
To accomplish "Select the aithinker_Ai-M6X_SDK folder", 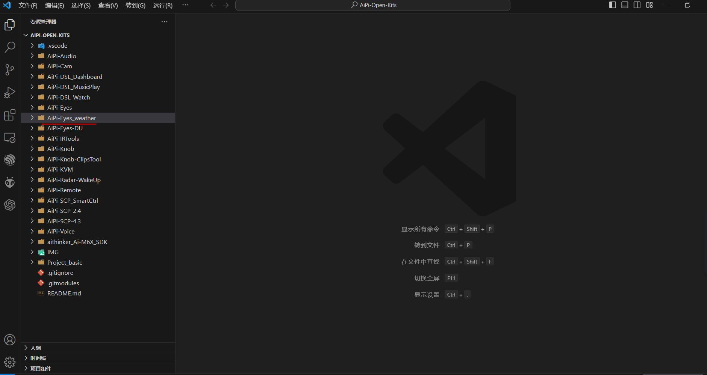I will point(98,242).
